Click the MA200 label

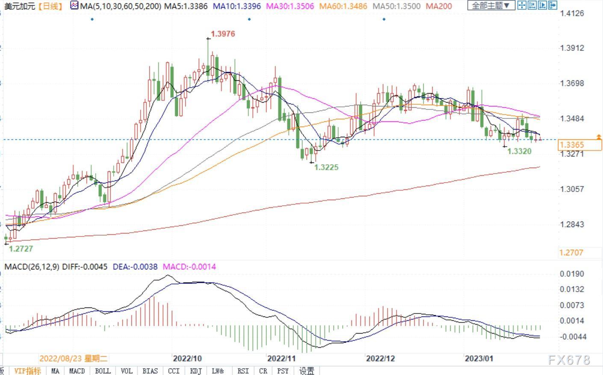click(439, 6)
